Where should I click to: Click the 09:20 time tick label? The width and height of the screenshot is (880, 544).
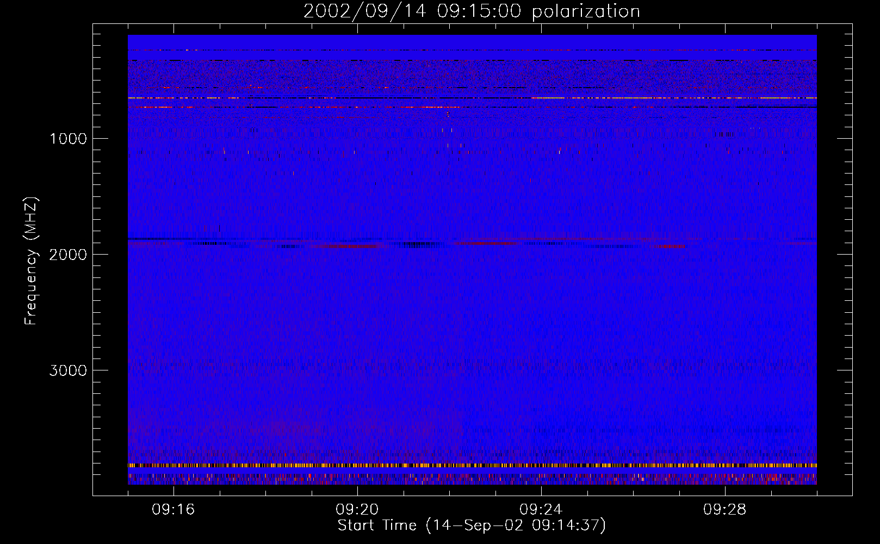tap(357, 510)
